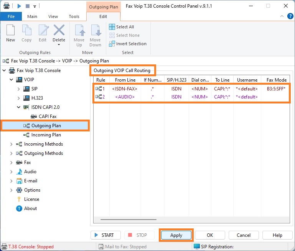Expand the H.323 tree node
This screenshot has height=251, width=295.
[x=19, y=98]
